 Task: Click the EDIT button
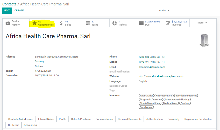pos(7,11)
